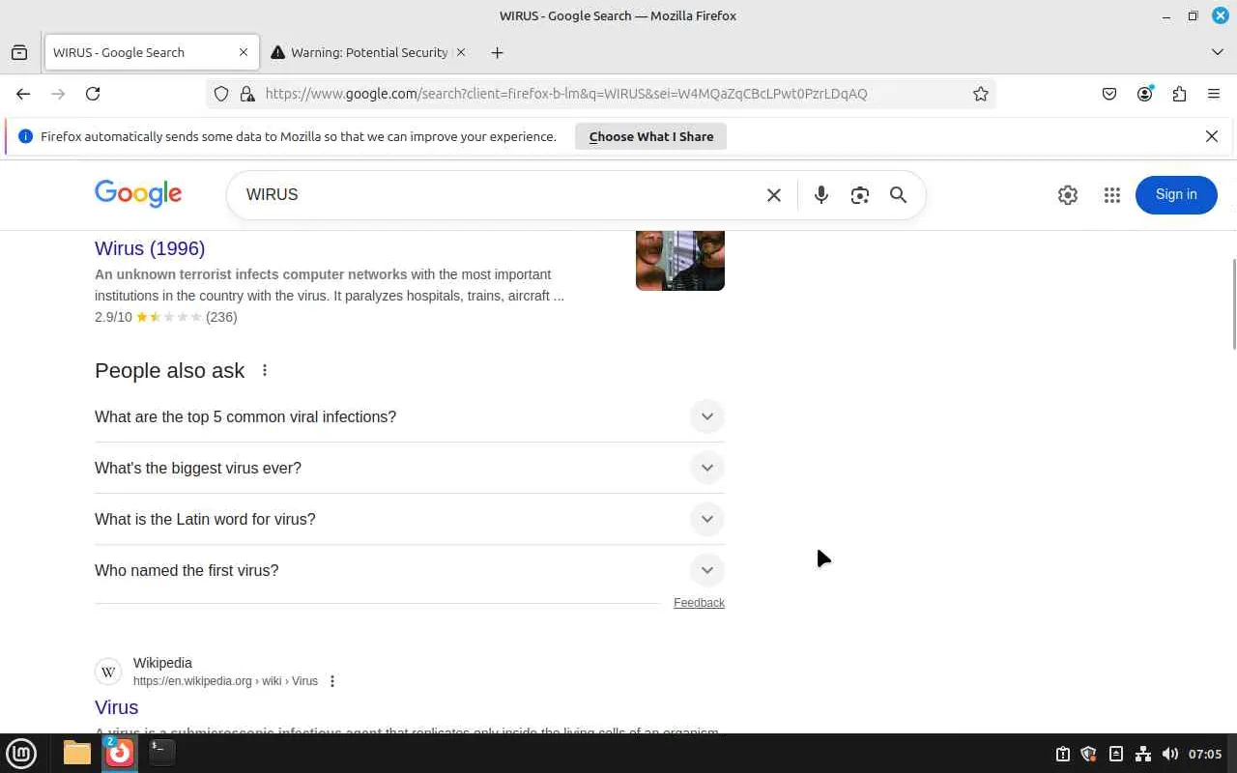Viewport: 1237px width, 773px height.
Task: Start Google voice search with microphone
Action: pyautogui.click(x=821, y=195)
